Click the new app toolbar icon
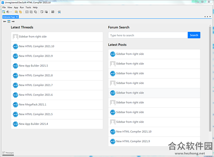214x157 pixels. [4, 12]
